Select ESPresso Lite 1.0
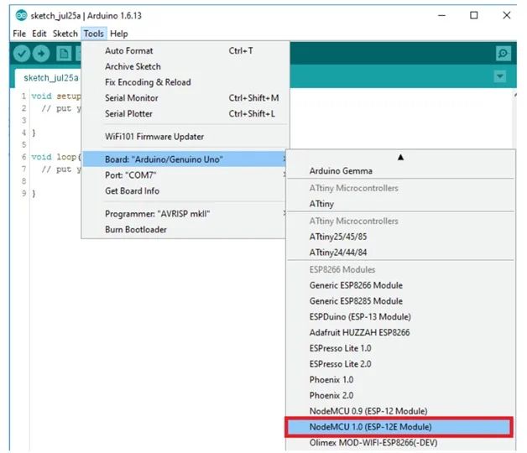The image size is (527, 453). (x=400, y=348)
